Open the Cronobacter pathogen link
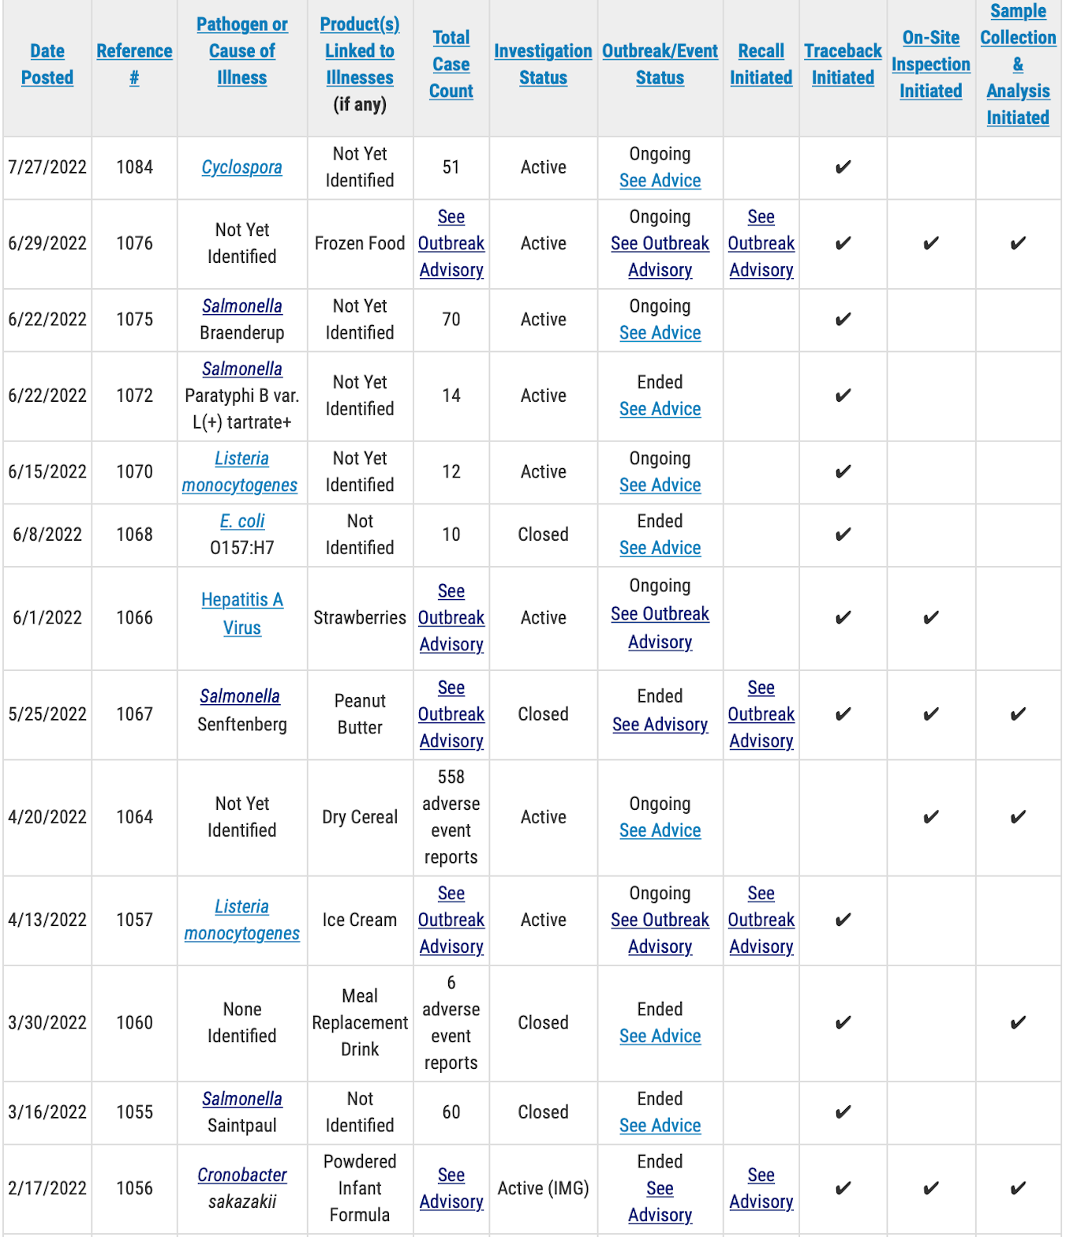Viewport: 1081px width, 1237px height. pyautogui.click(x=241, y=1175)
